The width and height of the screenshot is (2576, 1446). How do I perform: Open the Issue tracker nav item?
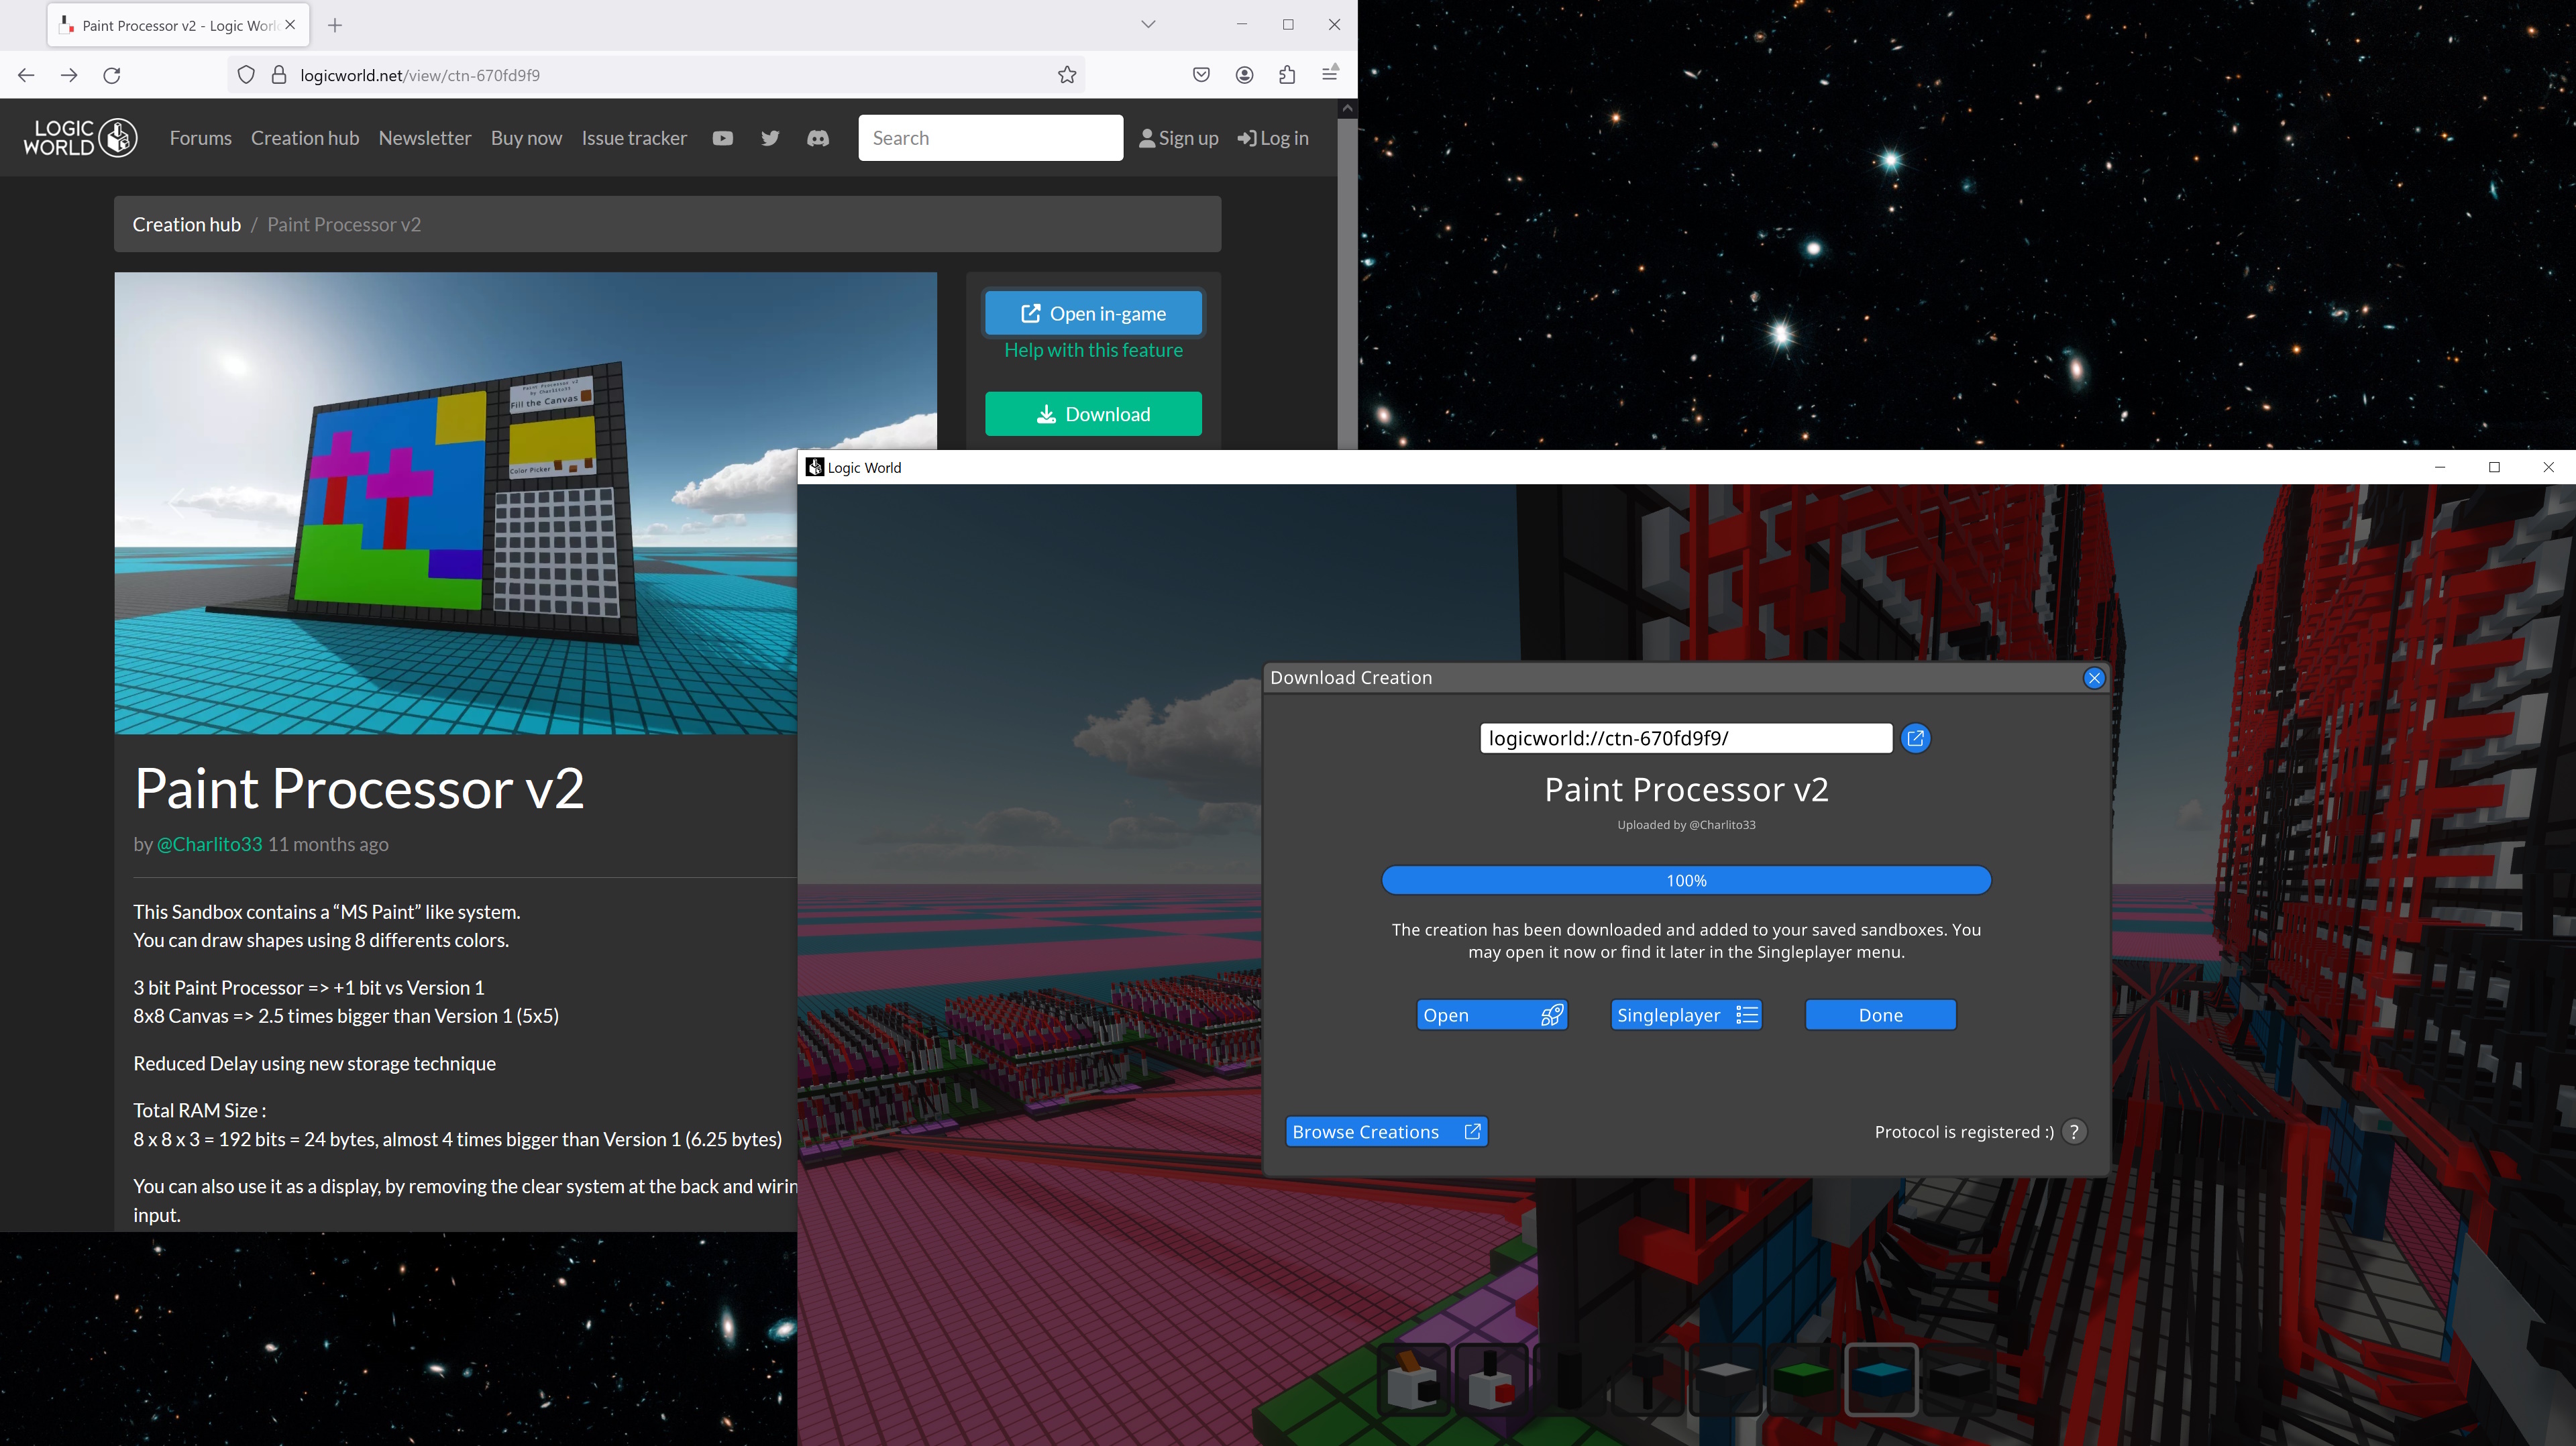634,138
